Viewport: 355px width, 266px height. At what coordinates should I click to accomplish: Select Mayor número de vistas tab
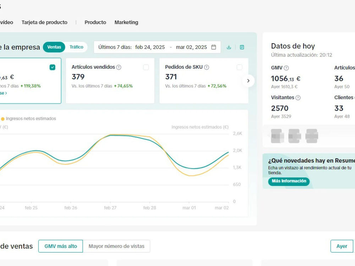(x=116, y=246)
